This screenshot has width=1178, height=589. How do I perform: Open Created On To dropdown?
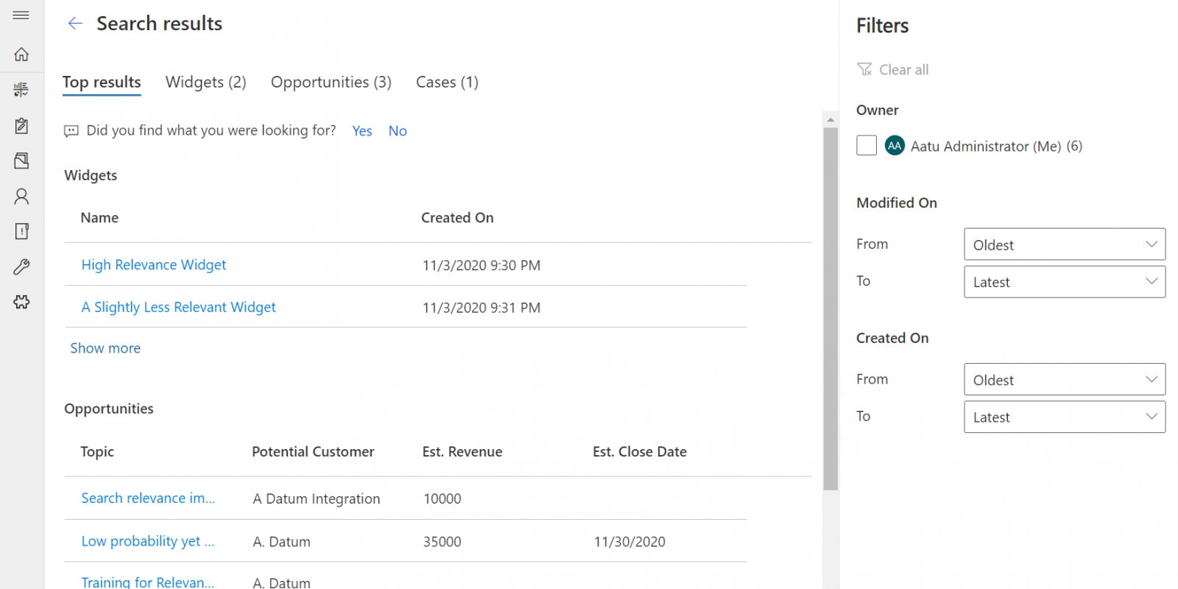(x=1065, y=417)
